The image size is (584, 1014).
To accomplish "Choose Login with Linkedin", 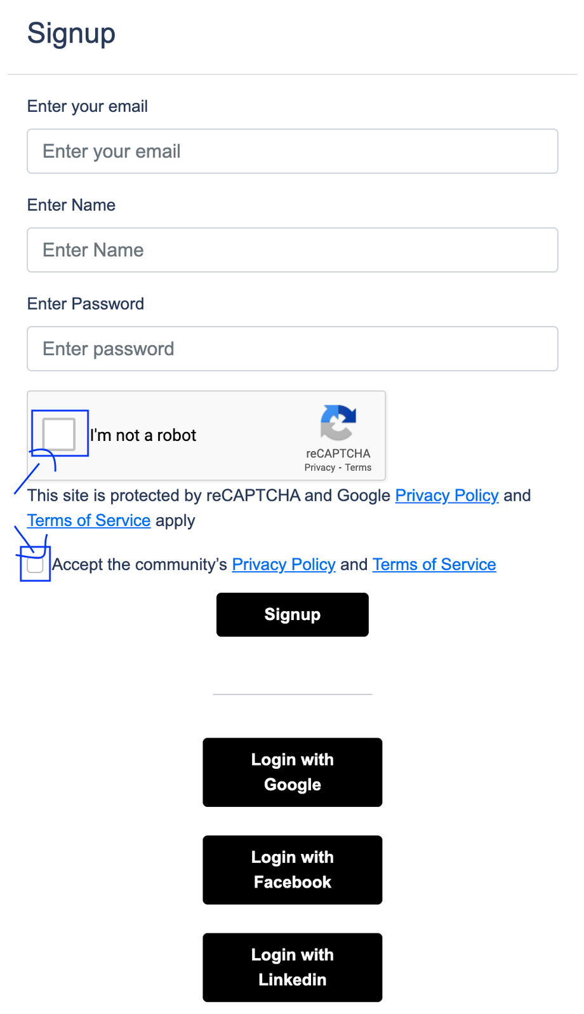I will 292,967.
